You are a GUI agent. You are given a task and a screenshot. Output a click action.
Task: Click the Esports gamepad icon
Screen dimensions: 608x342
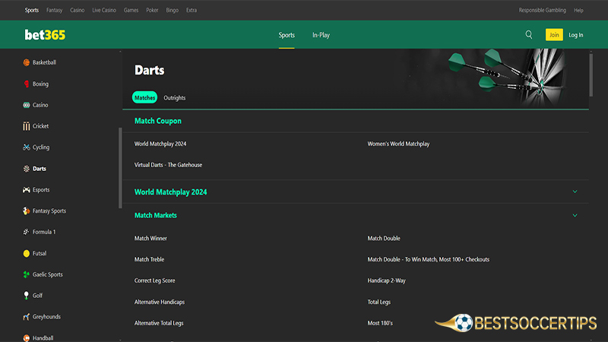click(x=27, y=189)
